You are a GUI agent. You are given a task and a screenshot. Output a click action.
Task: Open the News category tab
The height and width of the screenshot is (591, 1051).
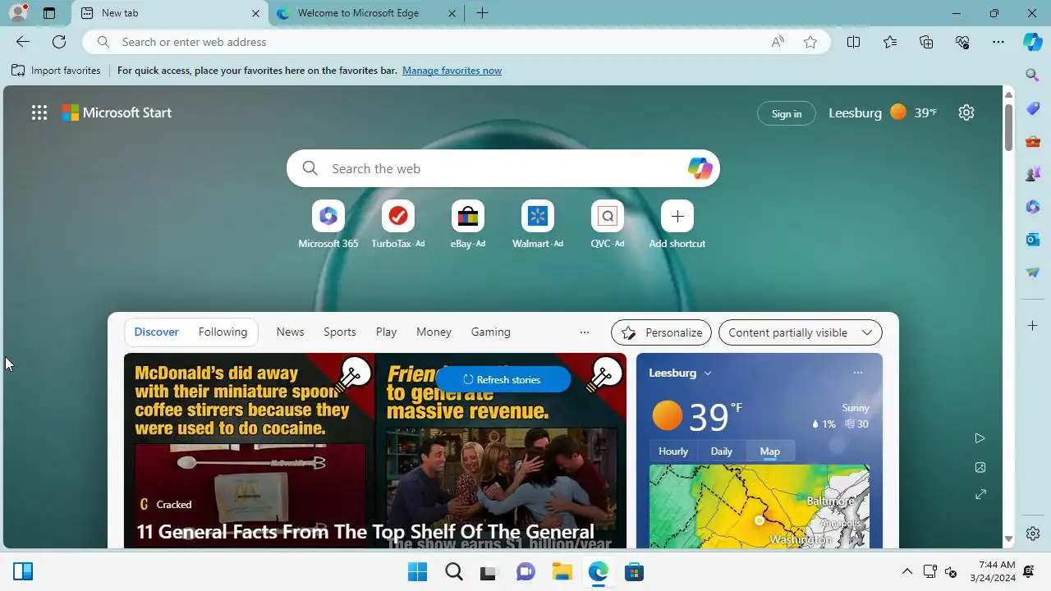pos(290,332)
